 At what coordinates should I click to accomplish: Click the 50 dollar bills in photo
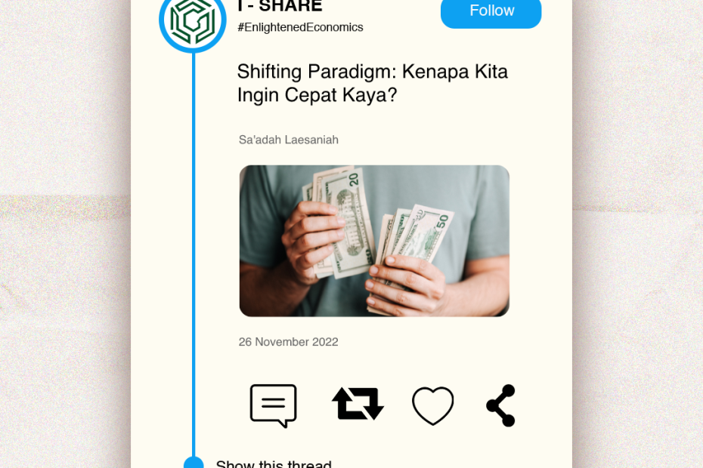pos(413,251)
